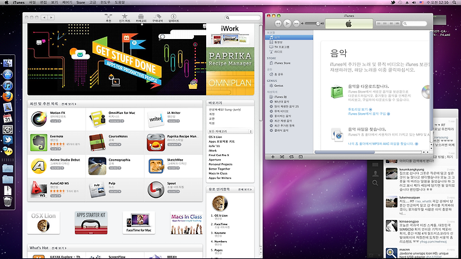Click iTunes previous track button
Viewport: 461px width, 259px height.
(x=278, y=23)
